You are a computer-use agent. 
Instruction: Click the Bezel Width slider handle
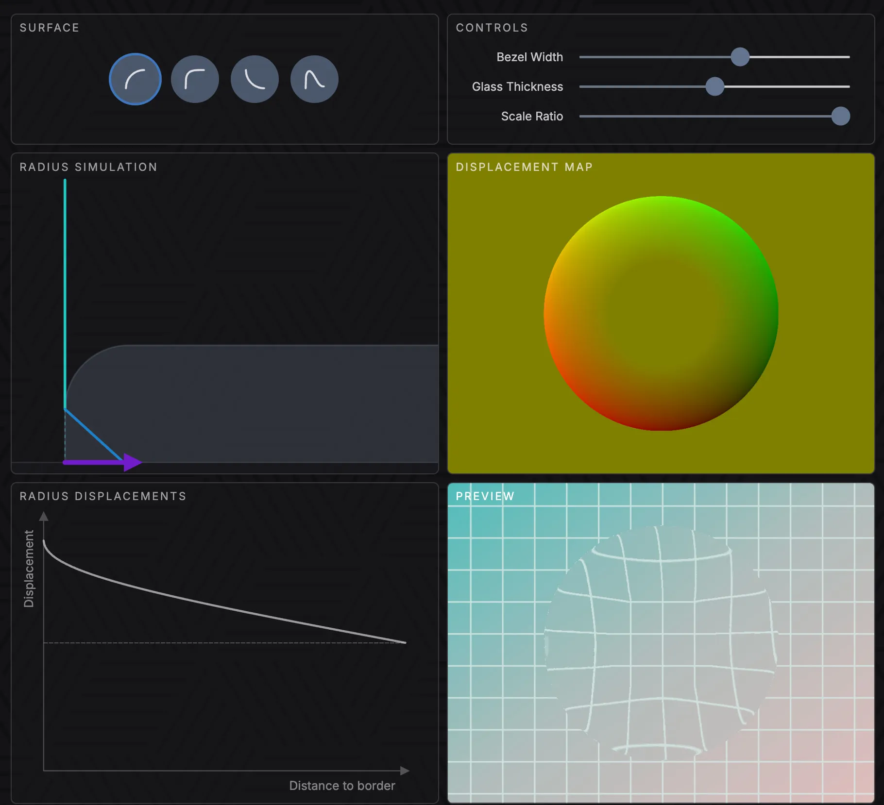coord(740,57)
